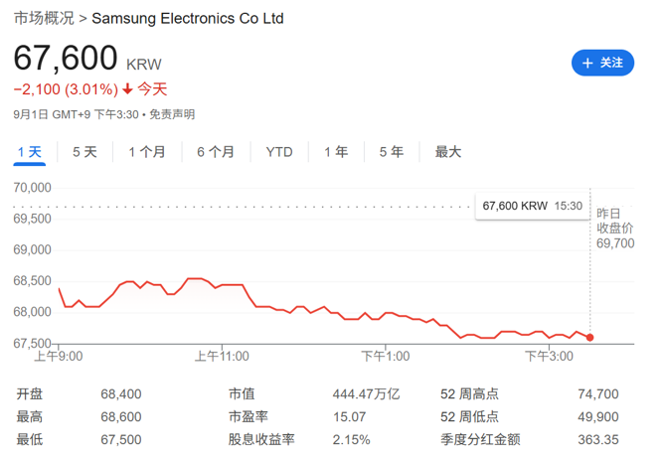
Task: Switch to the 5 天 tab
Action: [84, 152]
